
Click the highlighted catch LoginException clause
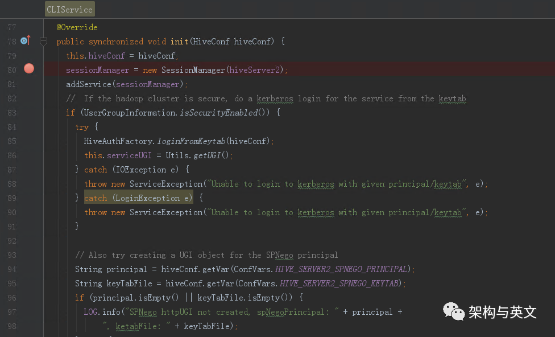138,198
